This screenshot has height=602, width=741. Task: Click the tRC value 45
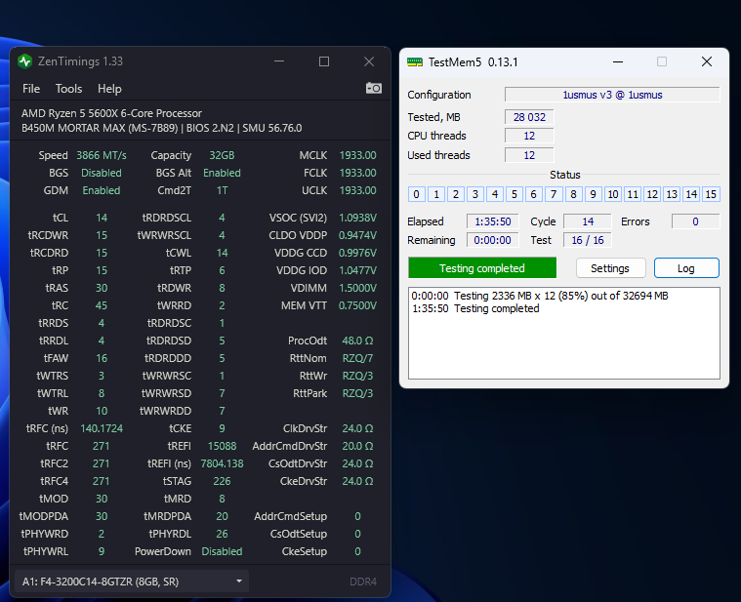(x=102, y=305)
